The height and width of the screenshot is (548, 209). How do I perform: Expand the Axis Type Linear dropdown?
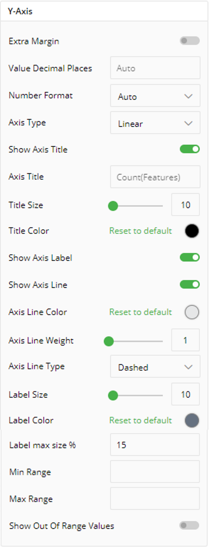tap(155, 123)
